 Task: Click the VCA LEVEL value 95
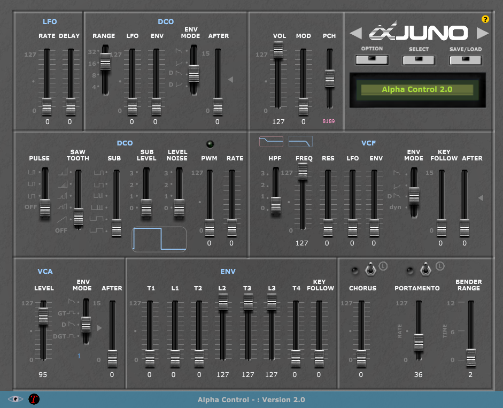43,375
